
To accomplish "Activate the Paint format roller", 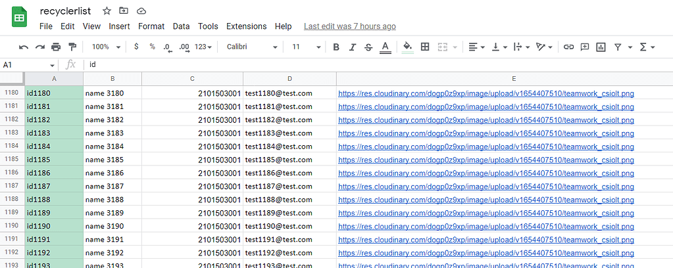I will click(72, 47).
